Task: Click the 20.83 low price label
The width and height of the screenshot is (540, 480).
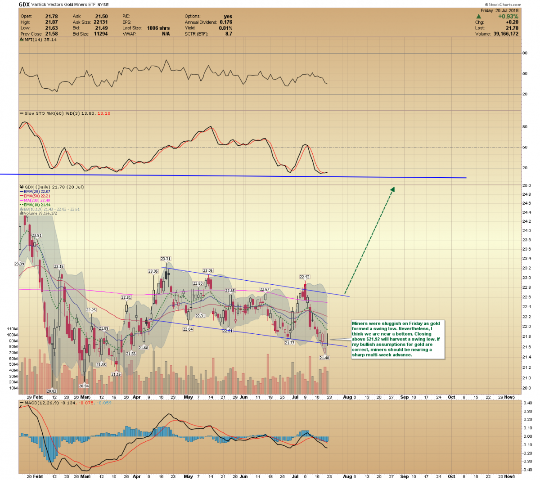Action: click(51, 391)
